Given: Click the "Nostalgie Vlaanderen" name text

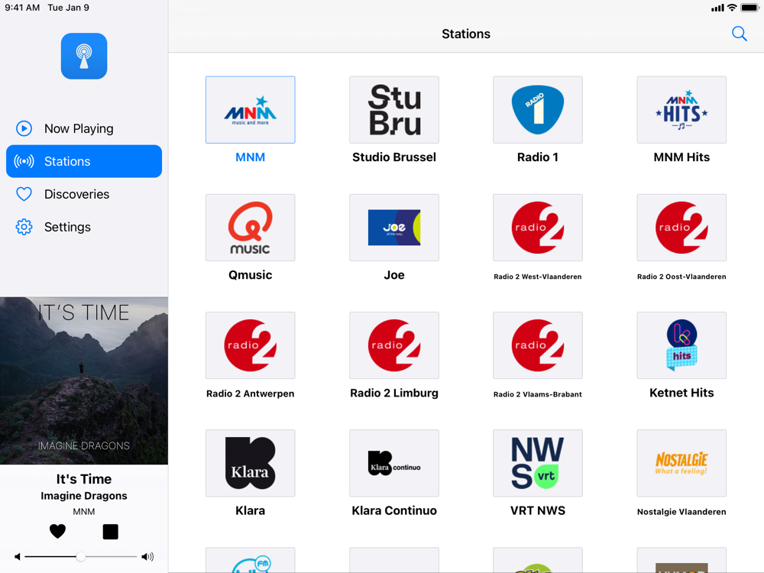Looking at the screenshot, I should click(681, 512).
